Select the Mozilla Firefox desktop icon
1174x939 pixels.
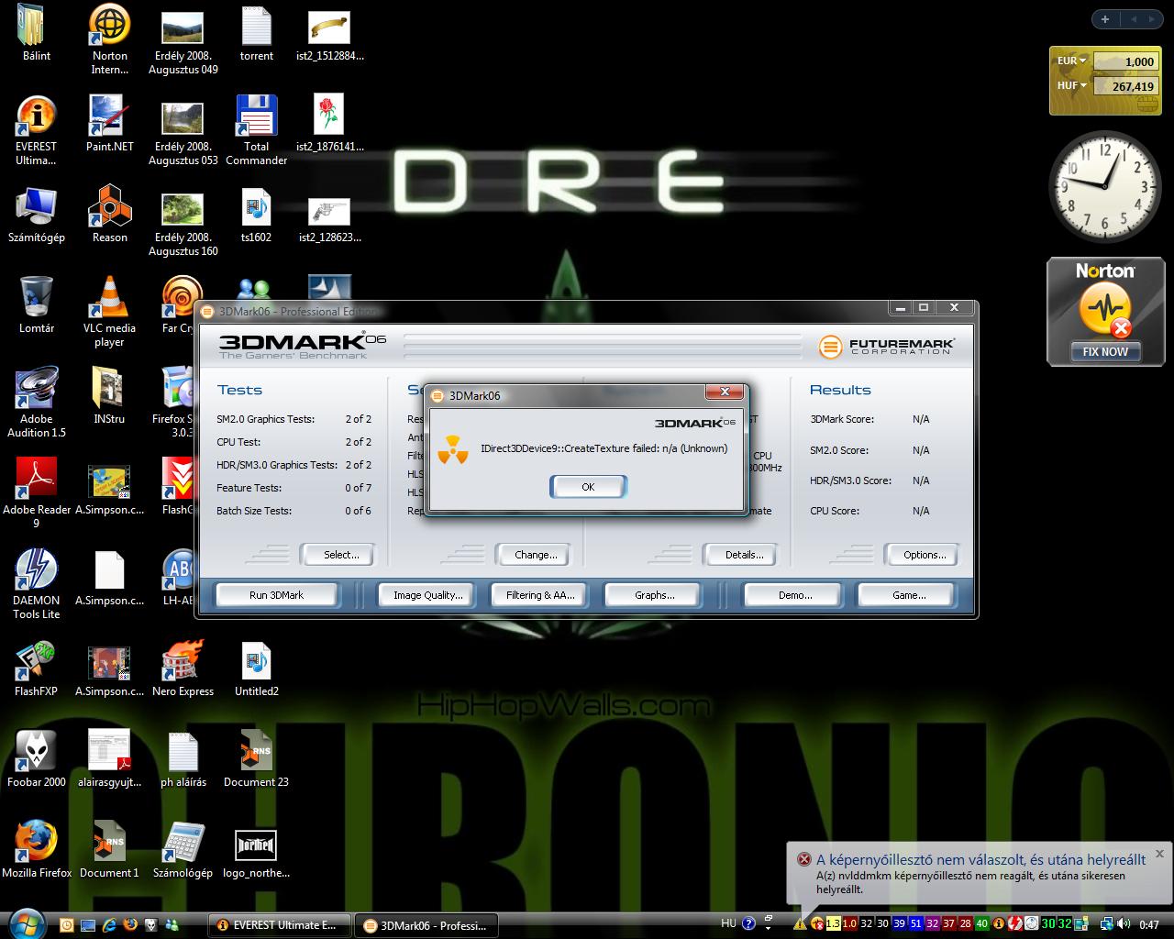pyautogui.click(x=37, y=851)
